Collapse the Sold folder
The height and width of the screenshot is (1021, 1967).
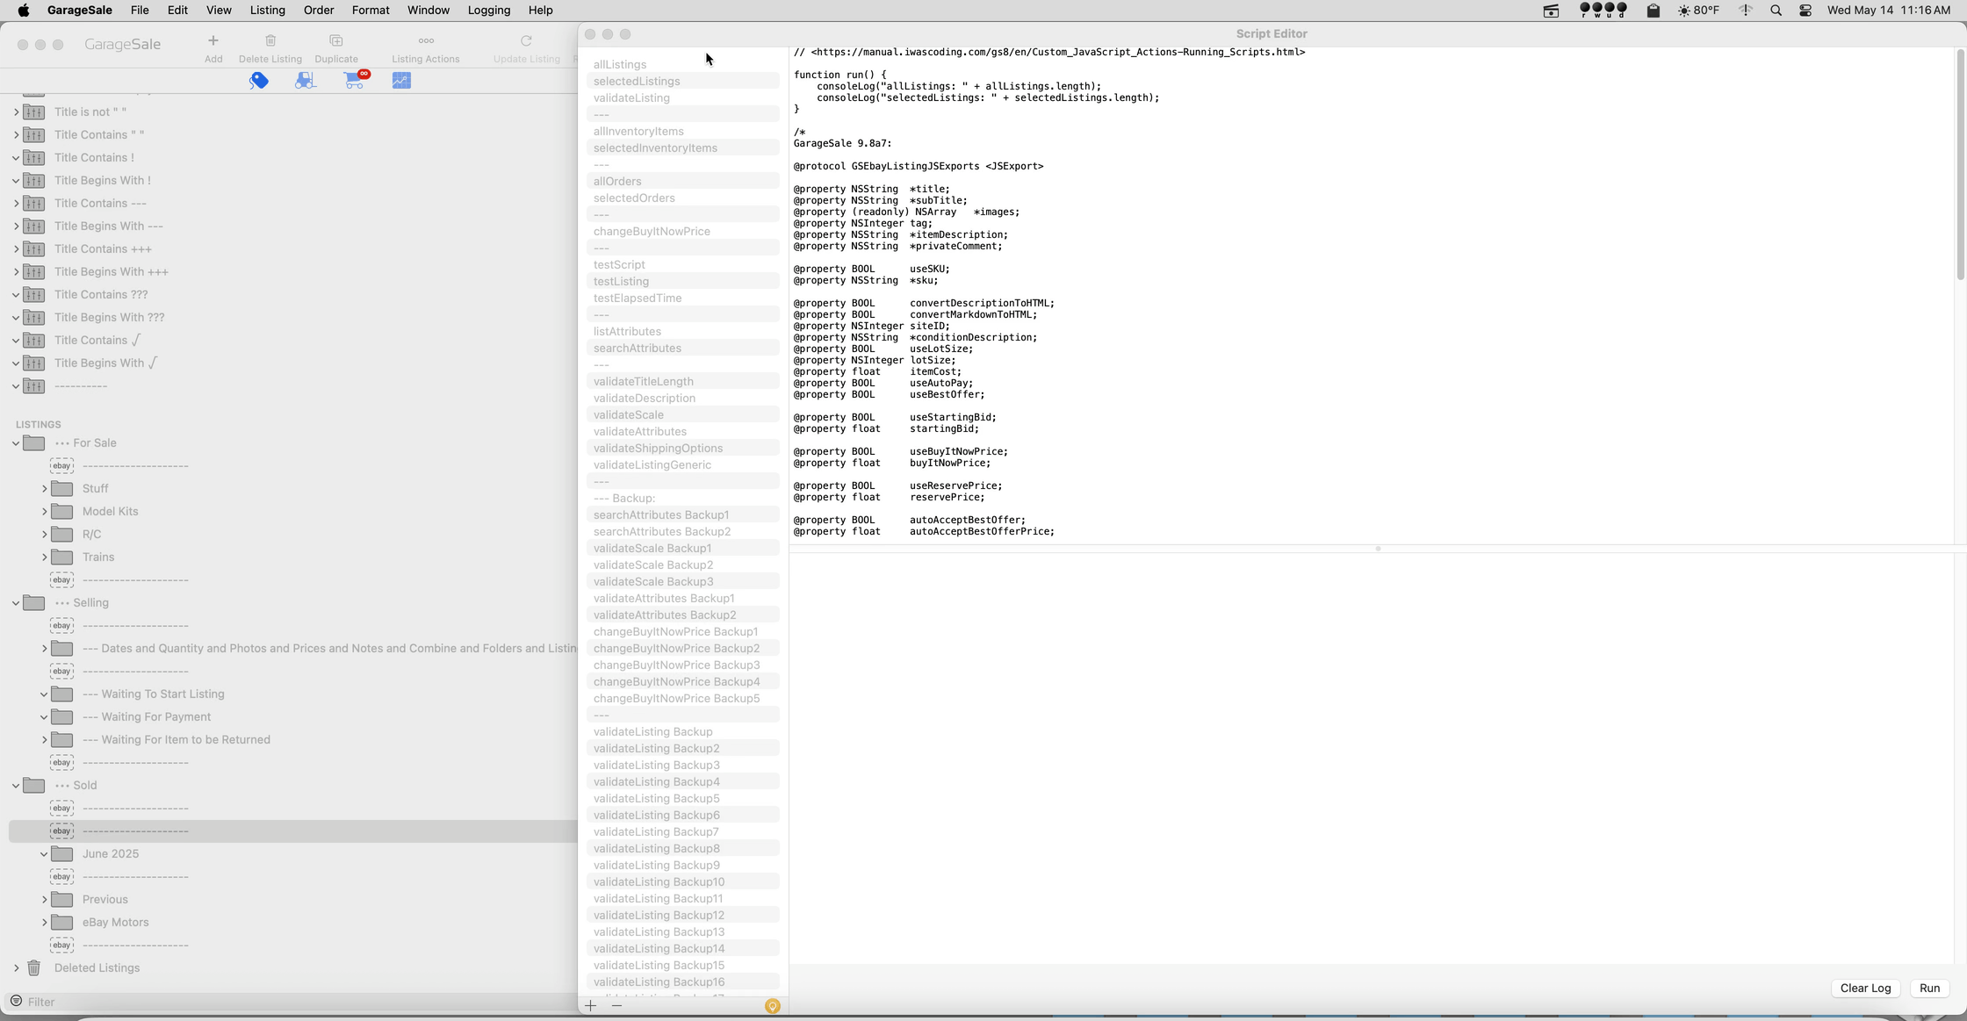pyautogui.click(x=16, y=786)
